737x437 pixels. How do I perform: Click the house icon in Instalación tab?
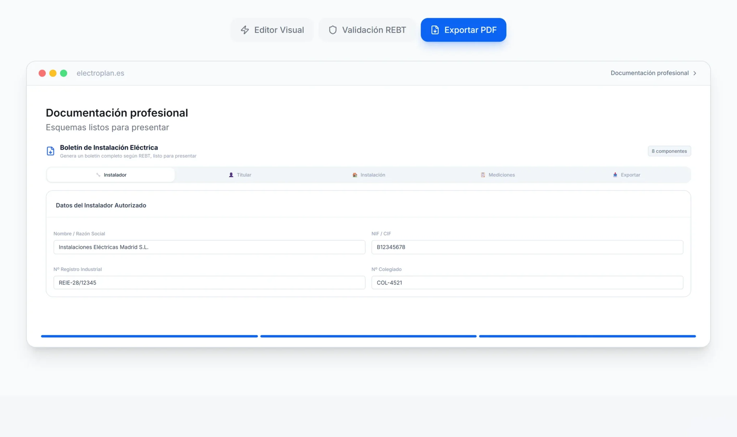[355, 175]
